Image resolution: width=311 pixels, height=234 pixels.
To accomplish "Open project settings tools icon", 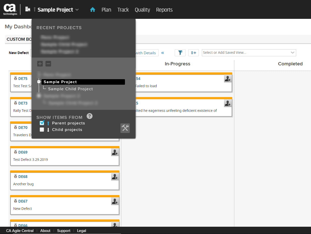I will click(125, 128).
